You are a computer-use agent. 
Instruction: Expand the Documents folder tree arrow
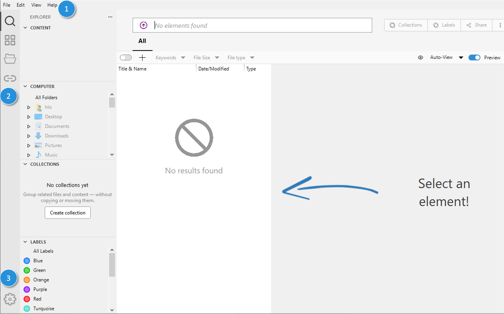[29, 126]
